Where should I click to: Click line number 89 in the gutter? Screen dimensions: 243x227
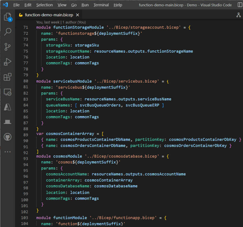(x=26, y=135)
